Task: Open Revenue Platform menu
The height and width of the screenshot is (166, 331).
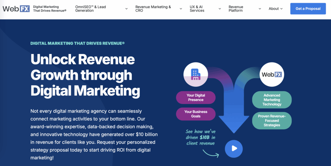Action: [236, 9]
